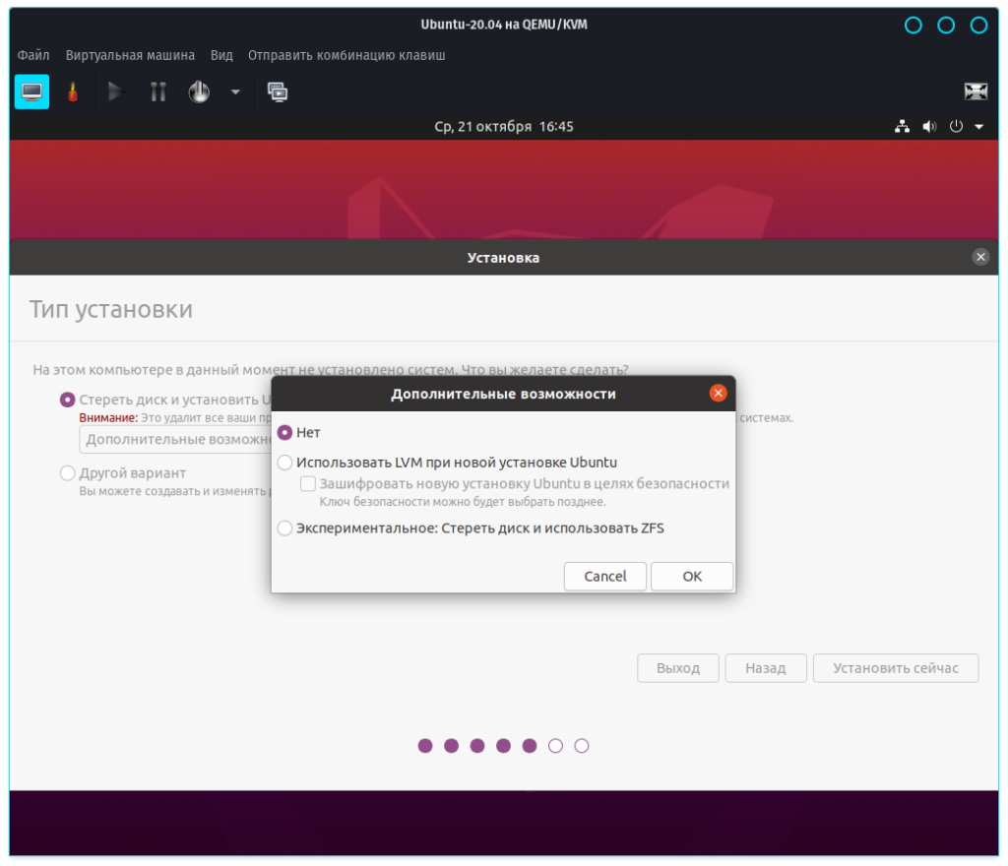Open the guest system menu arrow
The image size is (1008, 866).
pyautogui.click(x=978, y=127)
